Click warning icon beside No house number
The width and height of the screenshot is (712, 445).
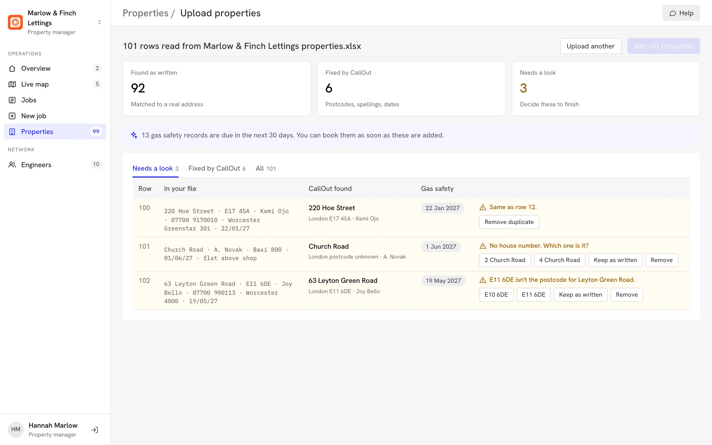tap(483, 246)
